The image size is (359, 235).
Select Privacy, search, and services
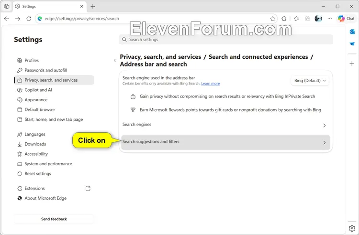coord(54,80)
